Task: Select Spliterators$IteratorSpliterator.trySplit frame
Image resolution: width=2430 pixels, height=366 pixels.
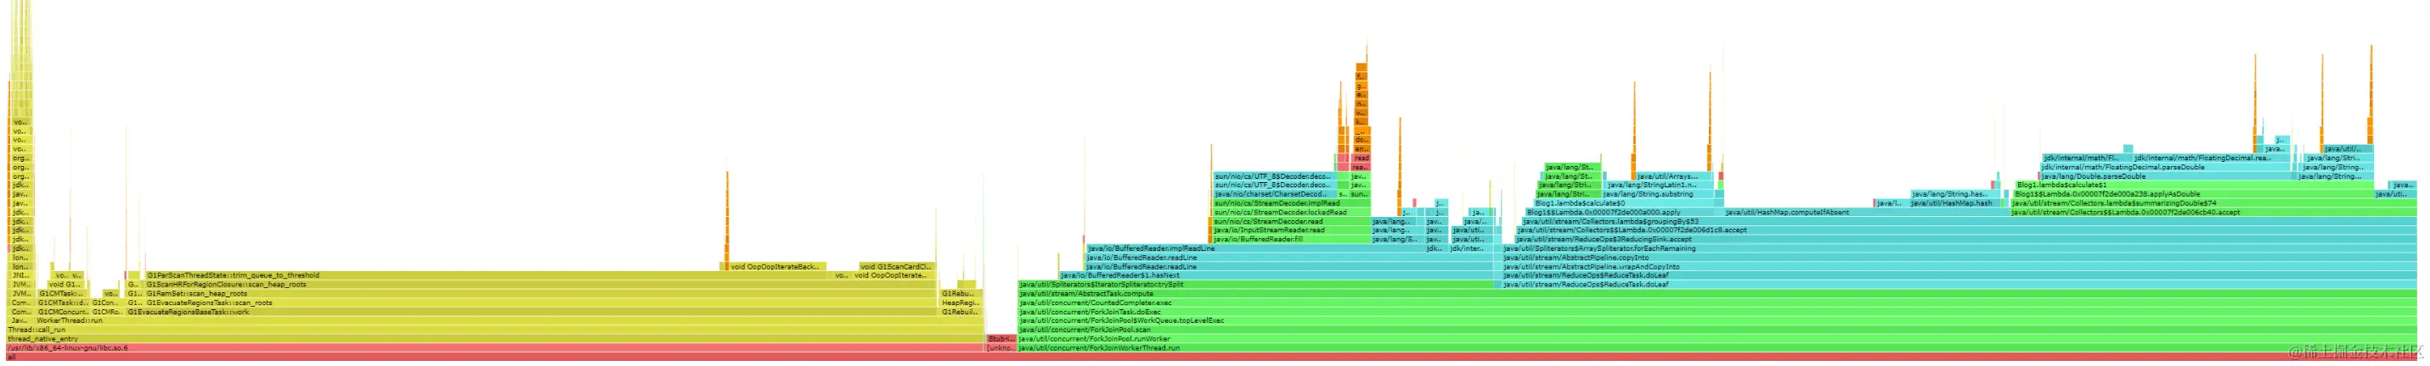Action: [x=1255, y=284]
